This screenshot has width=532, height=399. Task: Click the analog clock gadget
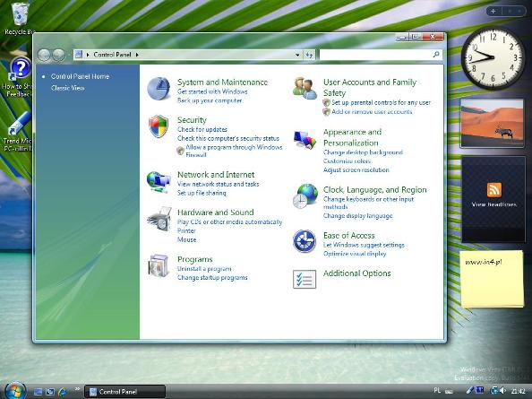tap(493, 57)
